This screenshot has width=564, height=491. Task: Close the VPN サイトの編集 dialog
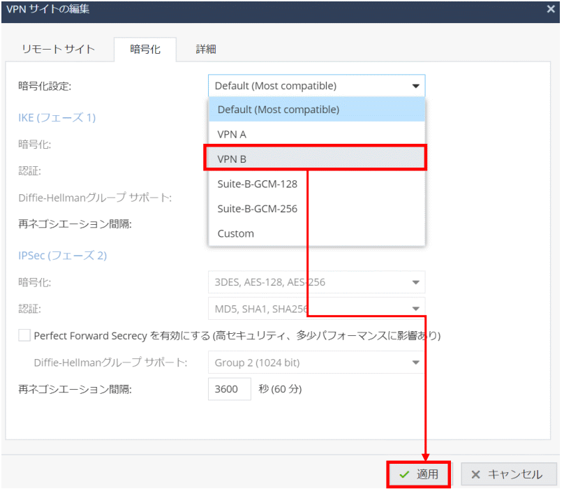coord(550,9)
